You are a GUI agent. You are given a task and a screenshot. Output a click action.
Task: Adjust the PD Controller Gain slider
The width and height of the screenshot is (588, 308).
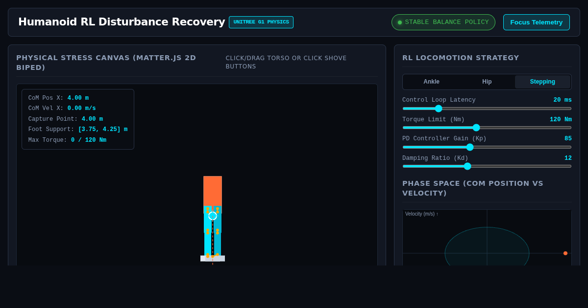coord(487,147)
